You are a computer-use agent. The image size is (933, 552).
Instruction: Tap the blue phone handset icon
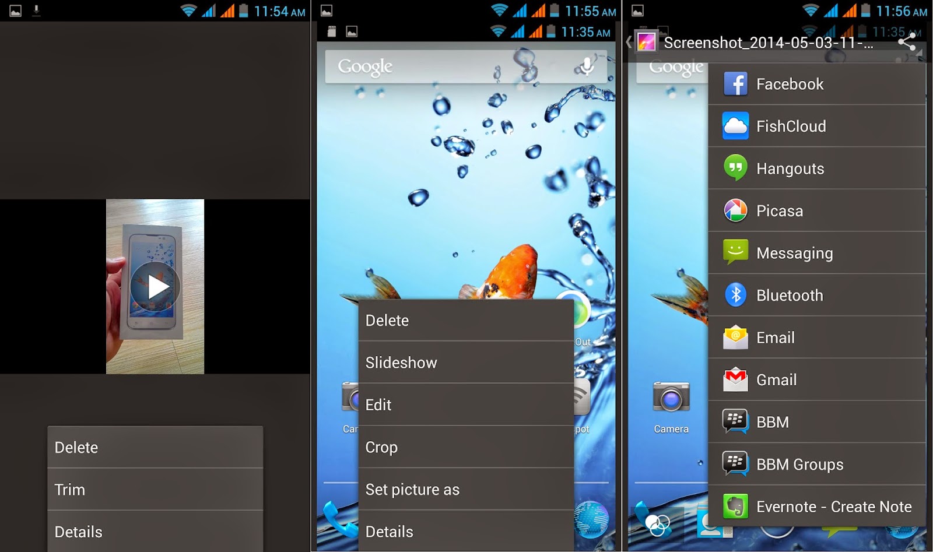[339, 519]
